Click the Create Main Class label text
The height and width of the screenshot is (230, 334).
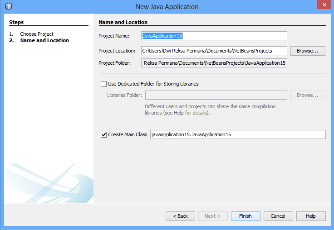(x=128, y=134)
